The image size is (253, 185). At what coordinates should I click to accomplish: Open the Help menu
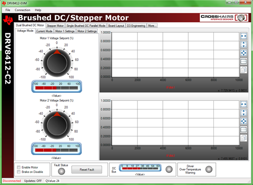pyautogui.click(x=38, y=10)
